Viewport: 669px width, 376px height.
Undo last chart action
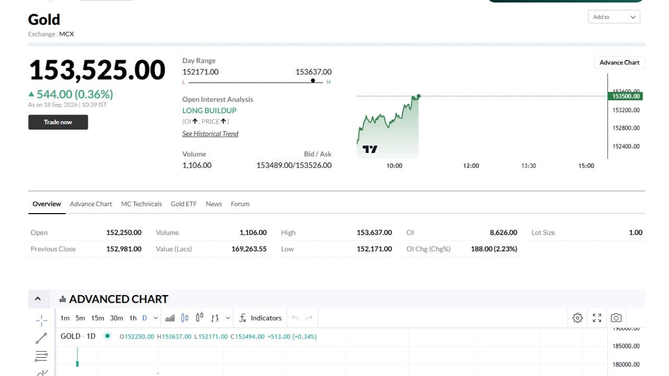point(295,318)
